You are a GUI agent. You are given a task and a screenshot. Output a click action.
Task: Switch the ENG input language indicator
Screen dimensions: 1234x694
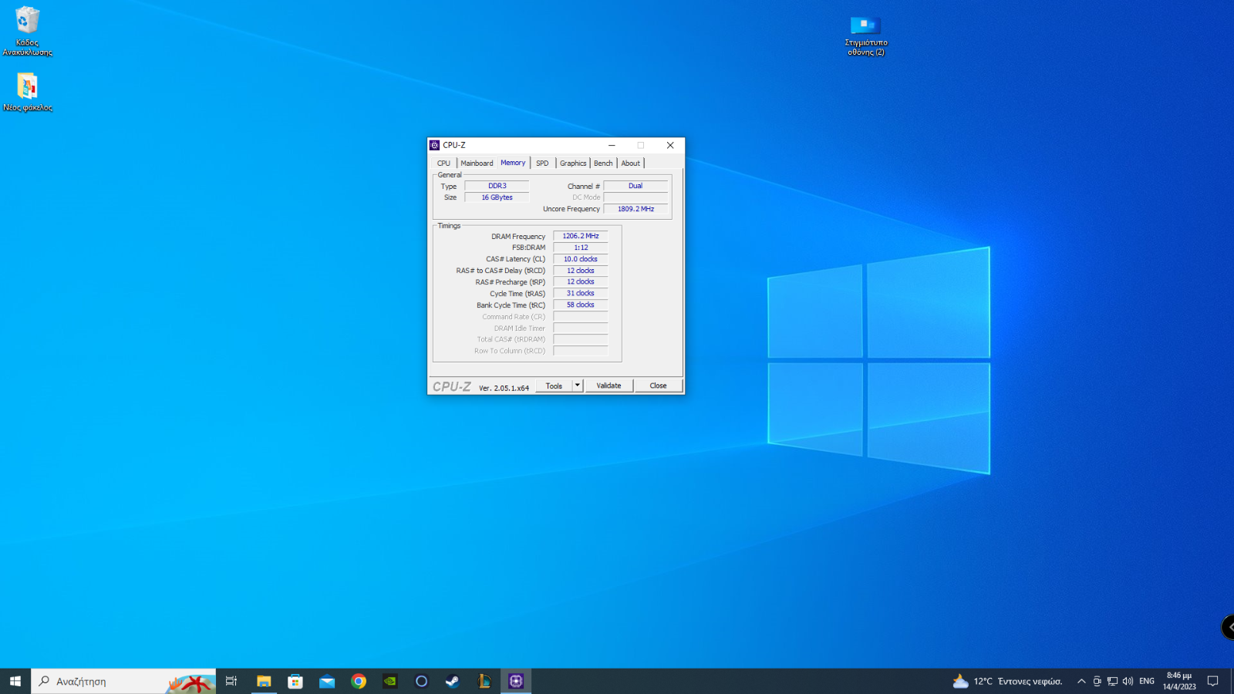1147,681
